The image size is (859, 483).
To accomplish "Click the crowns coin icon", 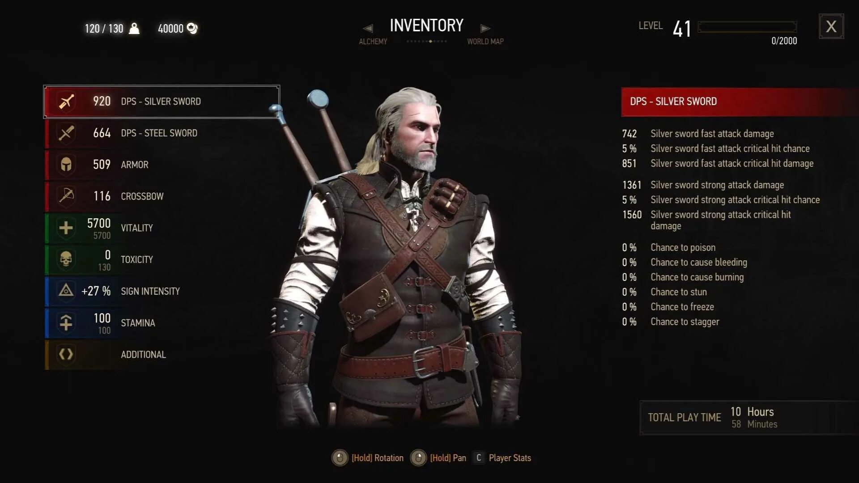I will pos(192,29).
